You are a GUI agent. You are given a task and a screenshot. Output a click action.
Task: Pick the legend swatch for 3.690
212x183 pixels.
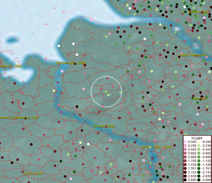point(185,180)
